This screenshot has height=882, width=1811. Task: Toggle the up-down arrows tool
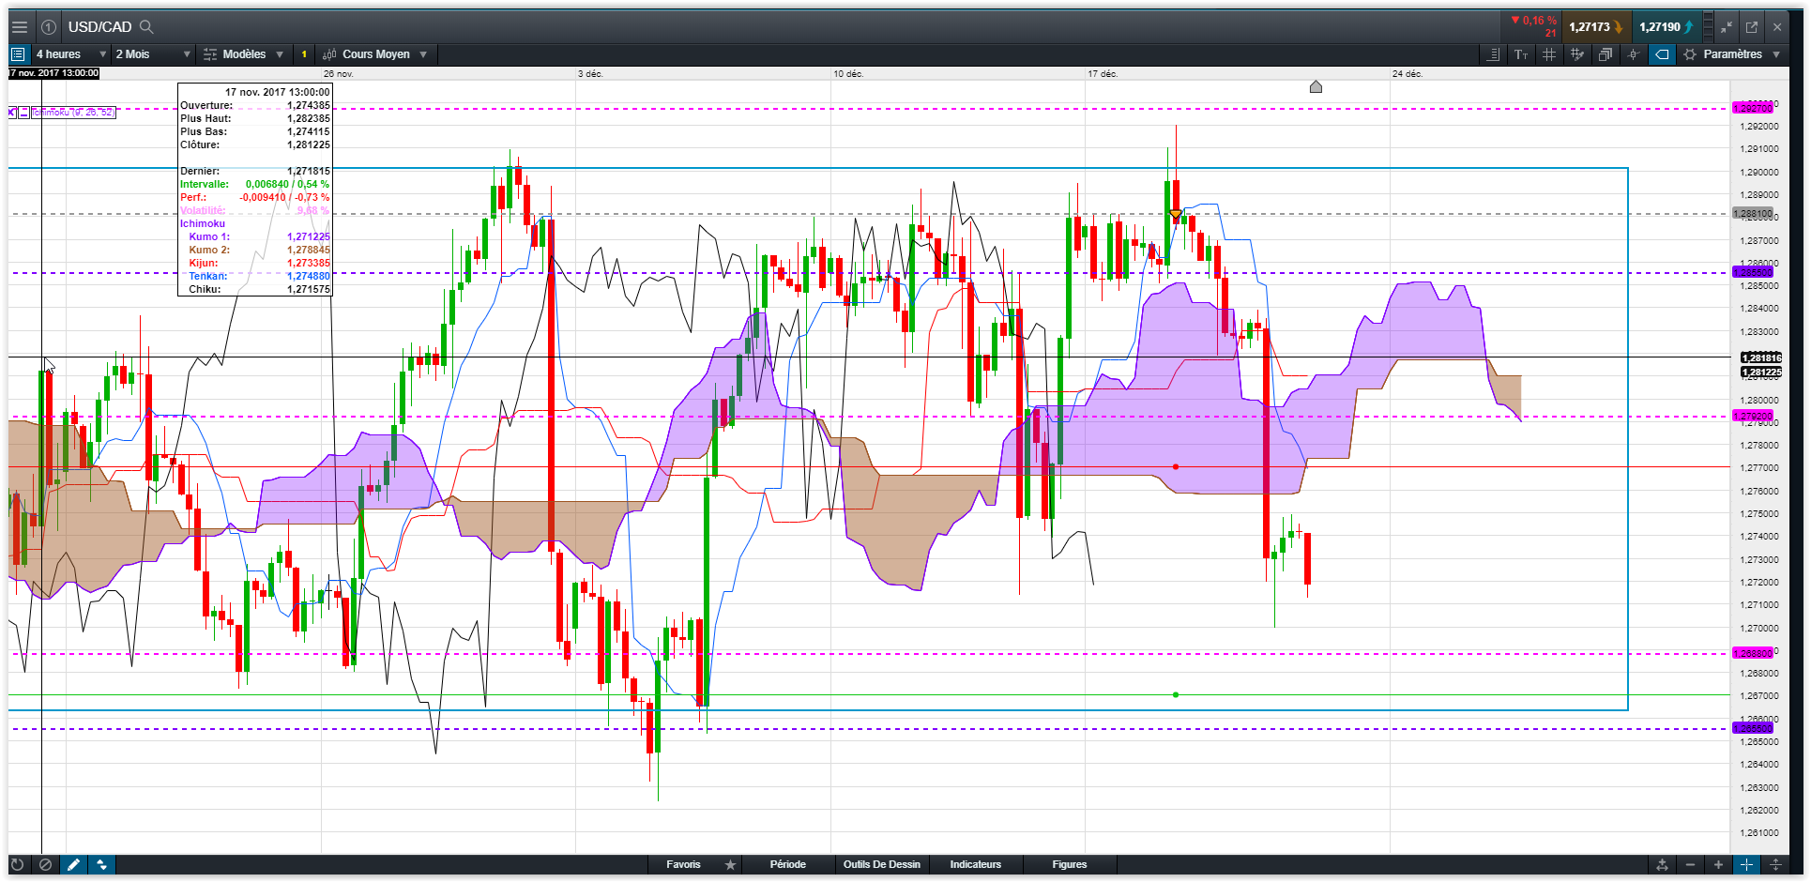coord(101,864)
